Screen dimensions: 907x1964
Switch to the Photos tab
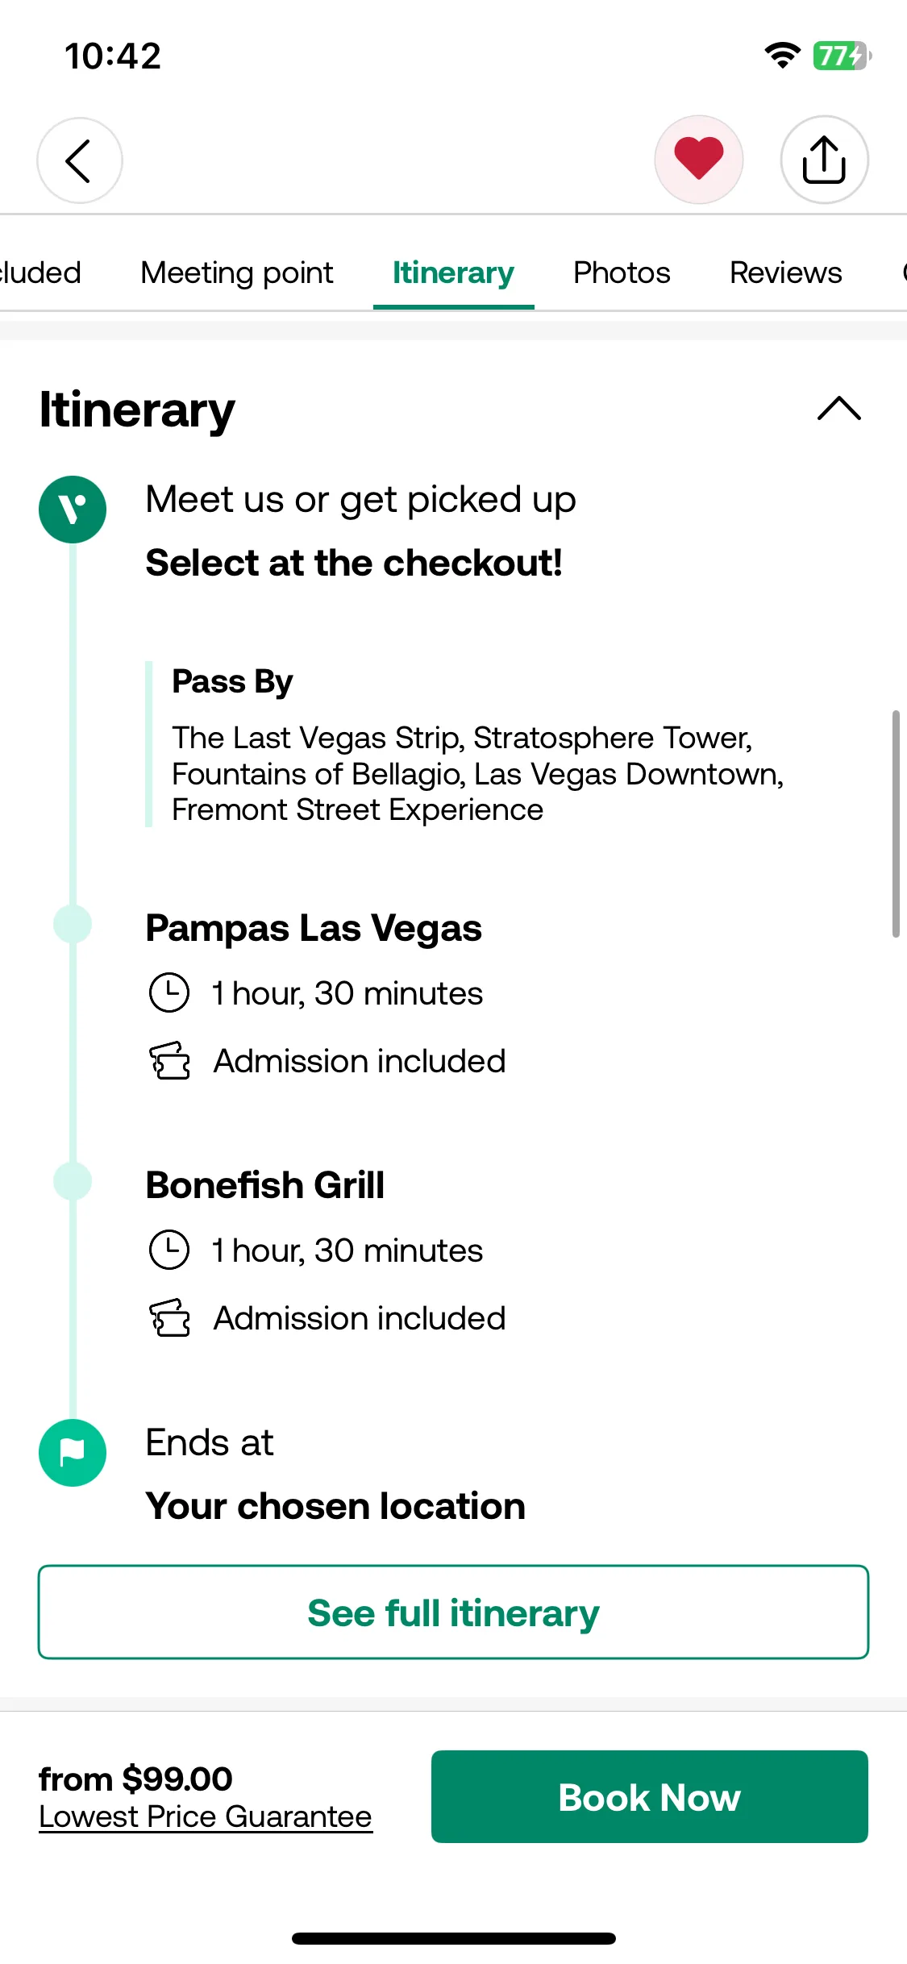click(x=622, y=273)
